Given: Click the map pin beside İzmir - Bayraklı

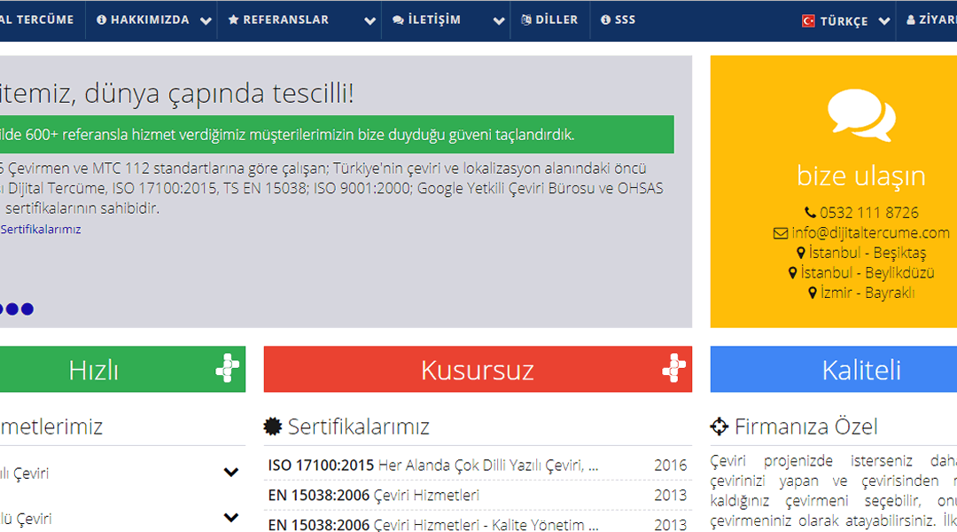Looking at the screenshot, I should (x=813, y=293).
